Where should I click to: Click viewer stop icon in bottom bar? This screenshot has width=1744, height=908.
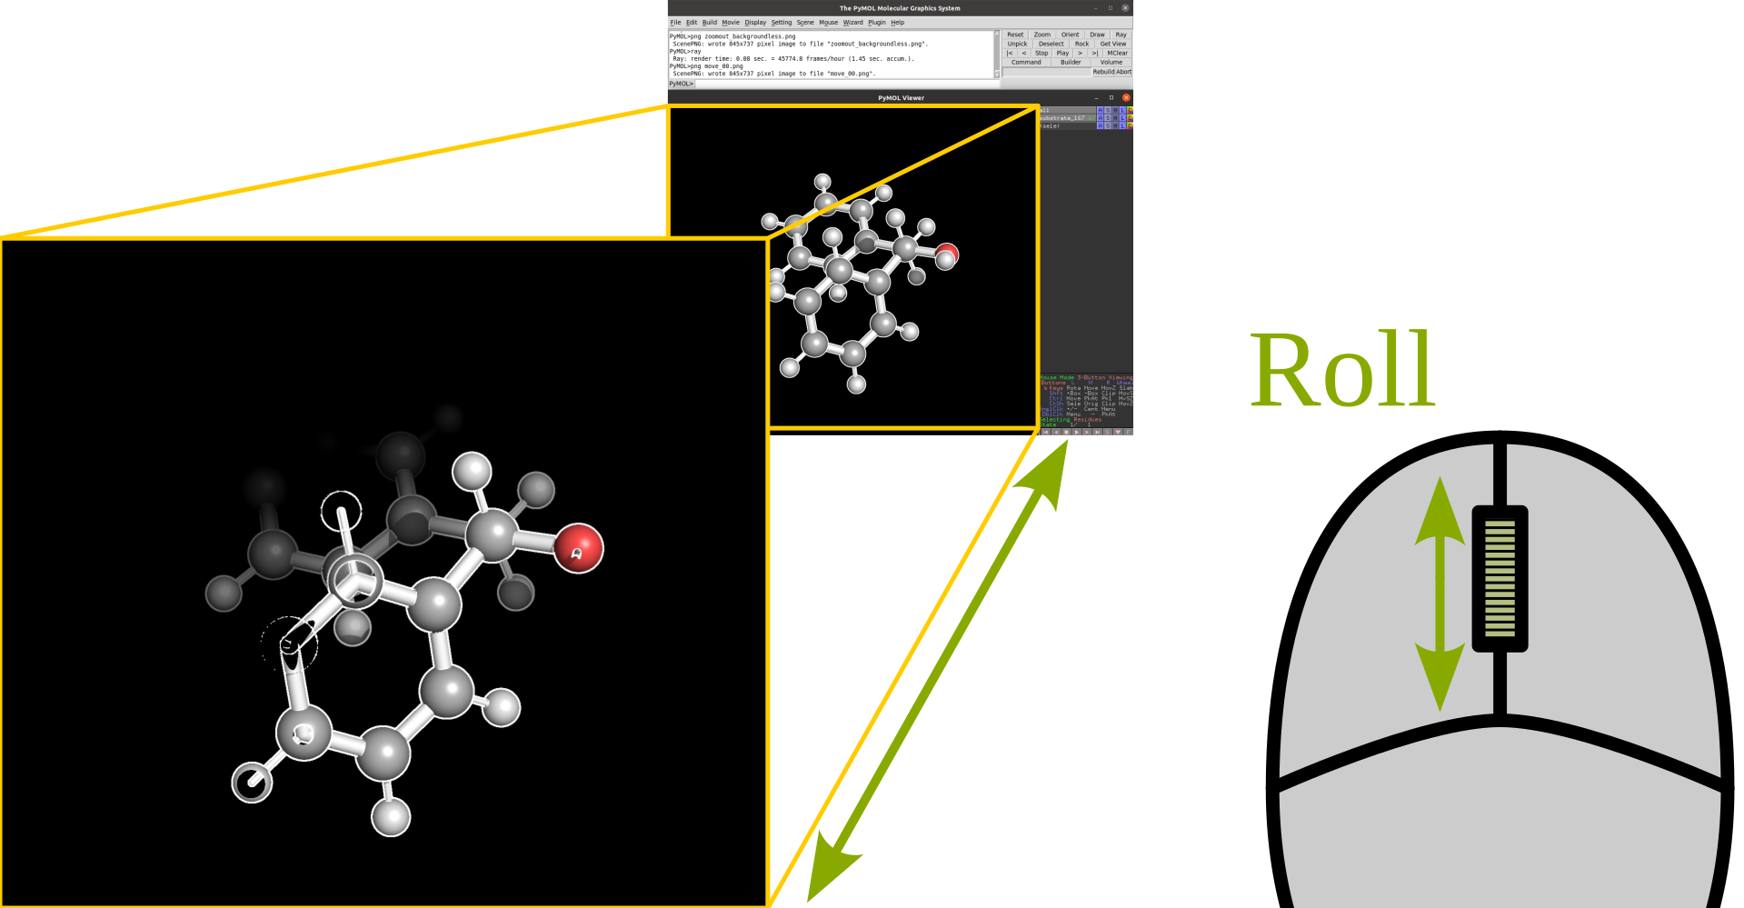click(1067, 432)
